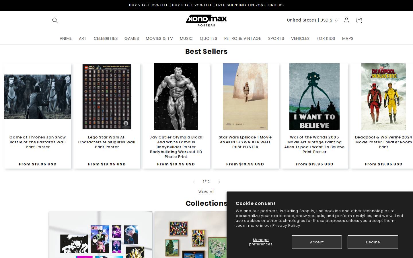Click War of the Worlds 2005 title
The width and height of the screenshot is (413, 258).
[314, 144]
